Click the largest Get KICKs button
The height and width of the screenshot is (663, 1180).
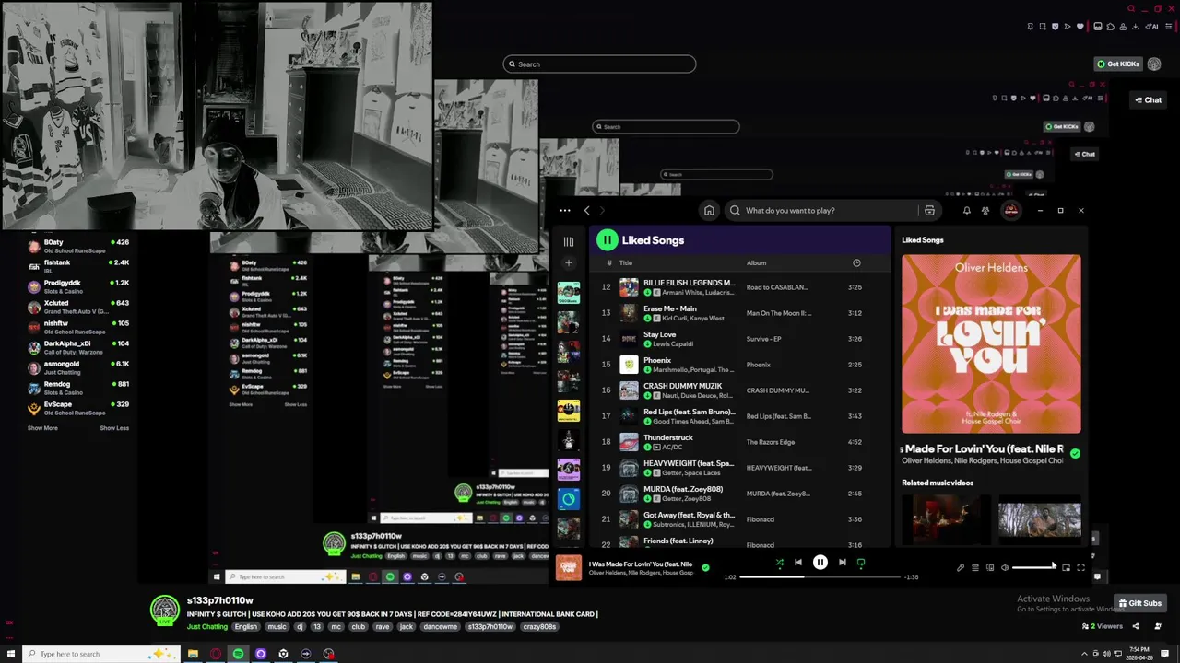pos(1118,64)
